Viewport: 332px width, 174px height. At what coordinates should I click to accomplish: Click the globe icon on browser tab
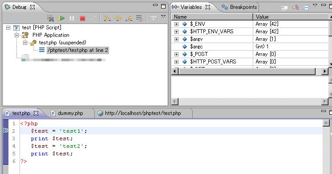click(x=101, y=113)
